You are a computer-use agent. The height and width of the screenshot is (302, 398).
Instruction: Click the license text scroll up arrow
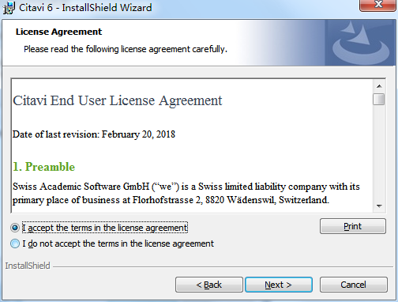[379, 86]
